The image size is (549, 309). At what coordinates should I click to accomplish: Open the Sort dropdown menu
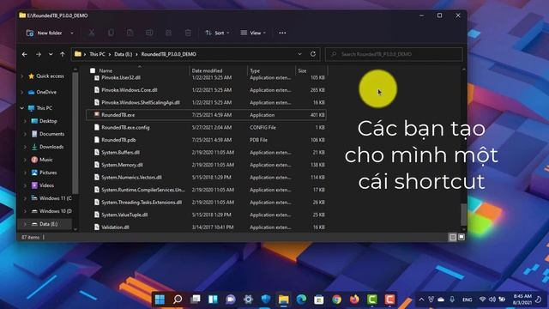coord(217,33)
